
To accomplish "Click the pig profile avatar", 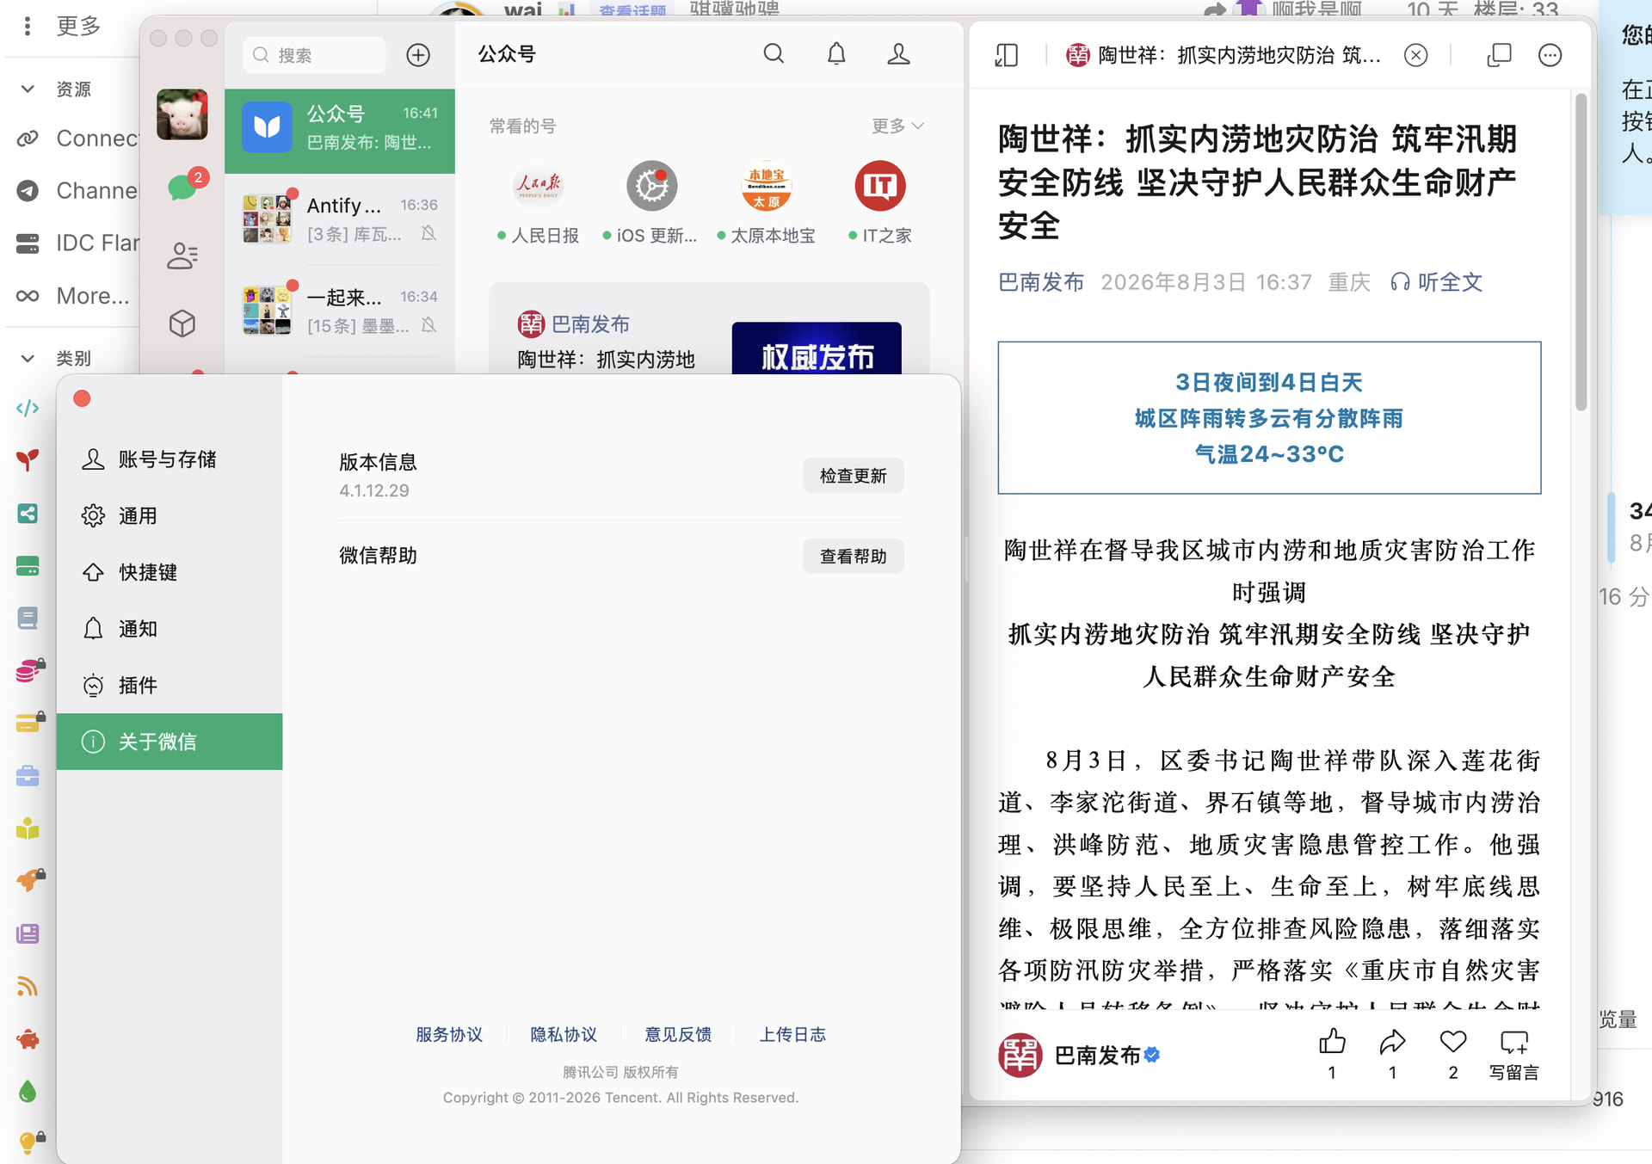I will (182, 114).
